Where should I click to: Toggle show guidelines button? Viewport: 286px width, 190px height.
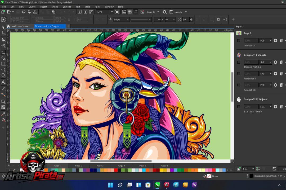pos(135,12)
